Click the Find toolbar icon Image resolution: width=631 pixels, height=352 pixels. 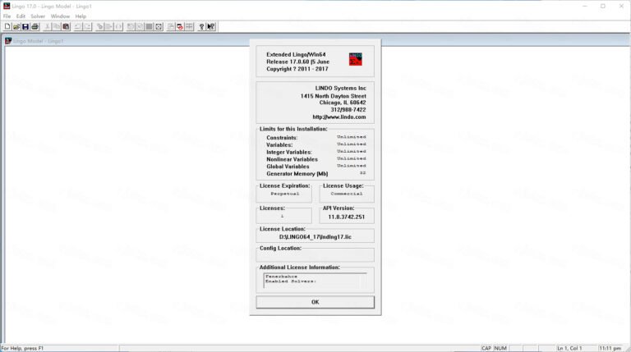[x=99, y=26]
